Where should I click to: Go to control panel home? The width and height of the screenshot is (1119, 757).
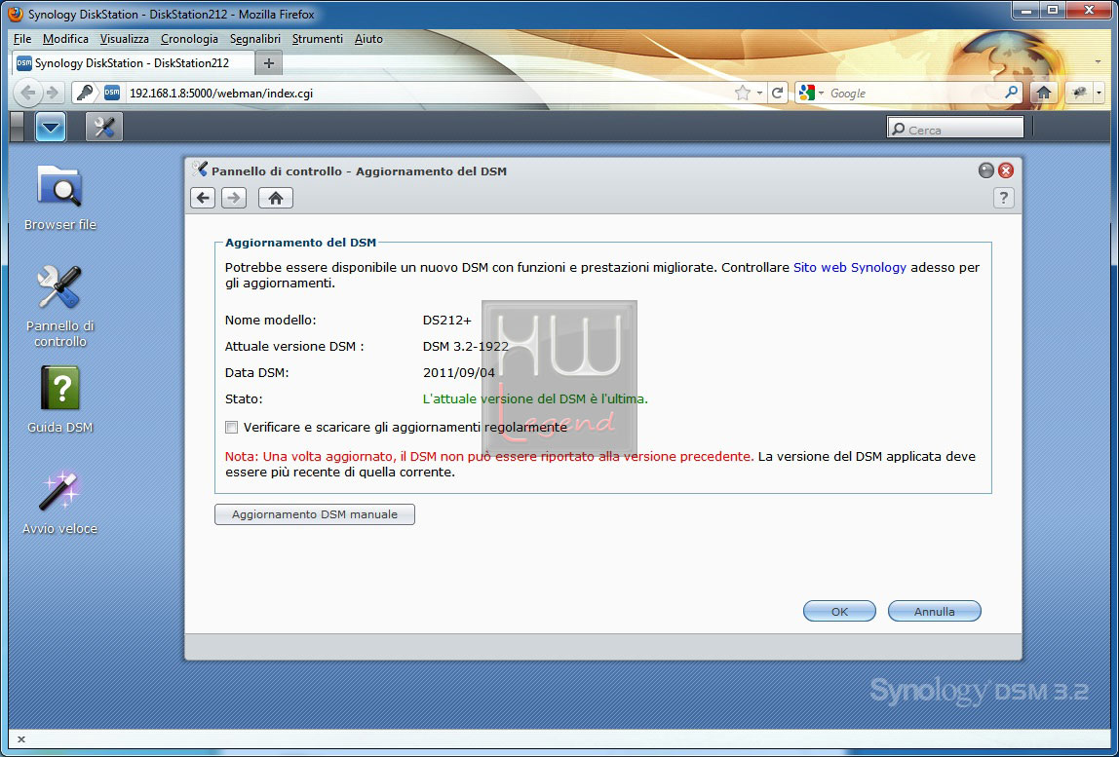276,198
